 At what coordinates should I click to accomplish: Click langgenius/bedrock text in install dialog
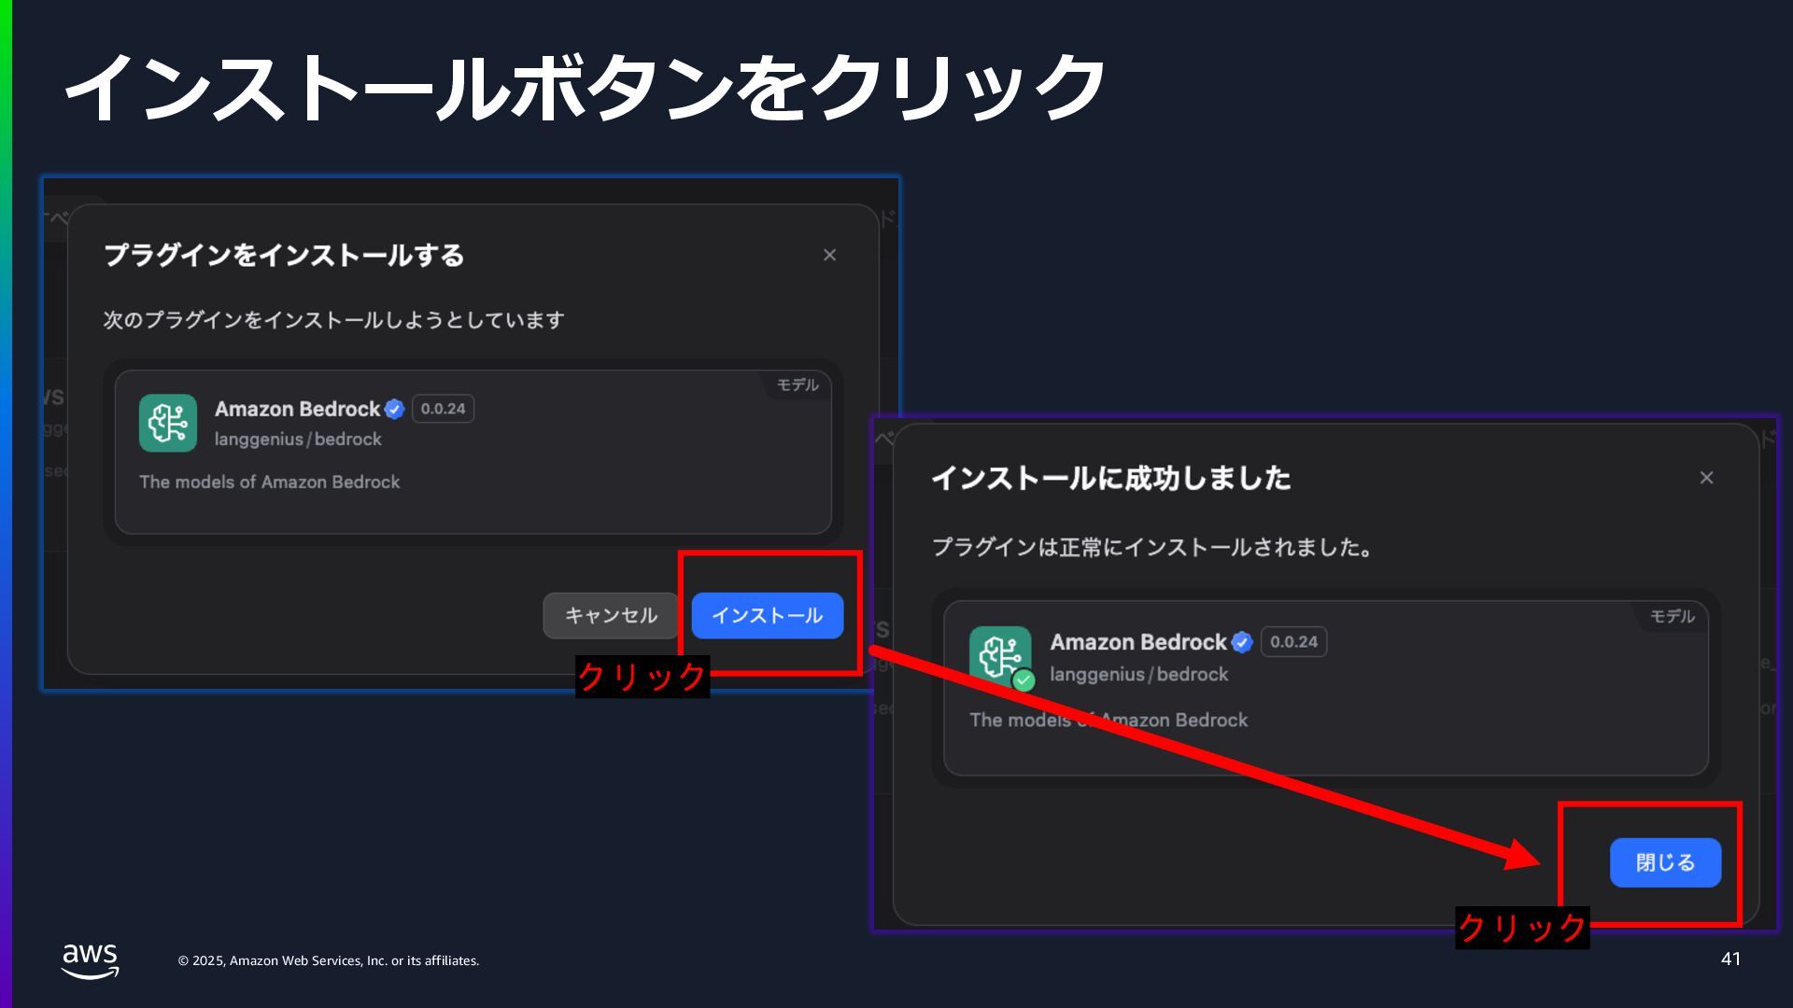298,440
